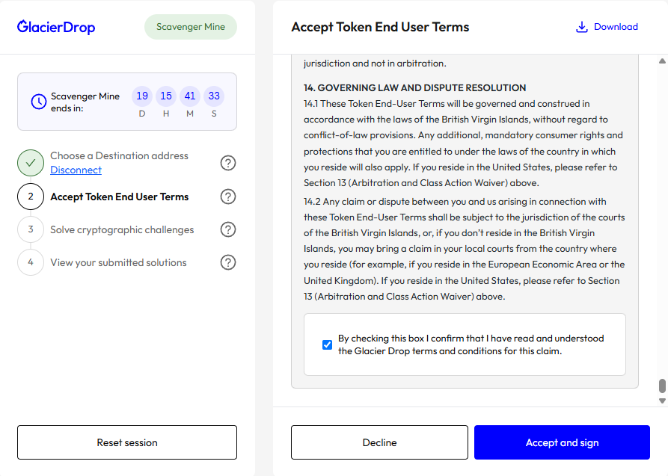Image resolution: width=668 pixels, height=476 pixels.
Task: Select step 2 Accept Token End User Terms
Action: coord(119,197)
